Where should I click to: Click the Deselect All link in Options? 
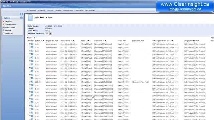click(9, 33)
